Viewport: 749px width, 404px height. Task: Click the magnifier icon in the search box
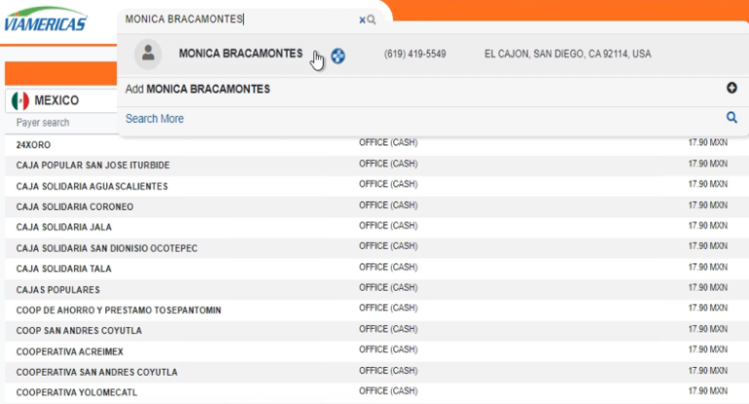pyautogui.click(x=372, y=20)
